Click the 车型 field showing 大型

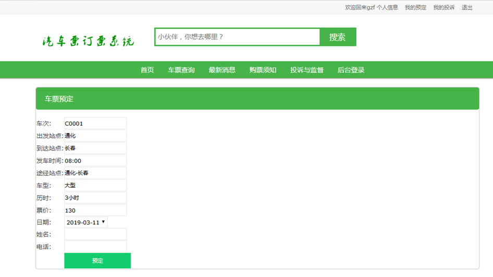(95, 185)
